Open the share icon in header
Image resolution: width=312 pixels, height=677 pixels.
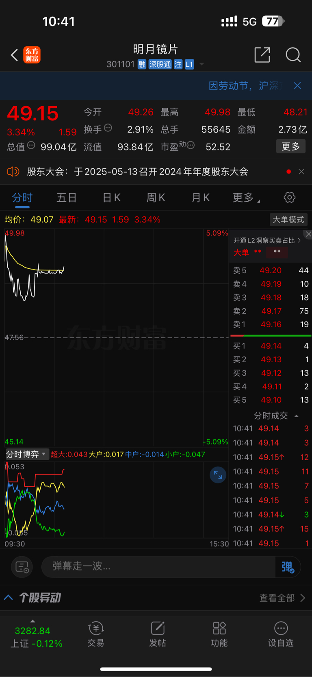[x=262, y=54]
